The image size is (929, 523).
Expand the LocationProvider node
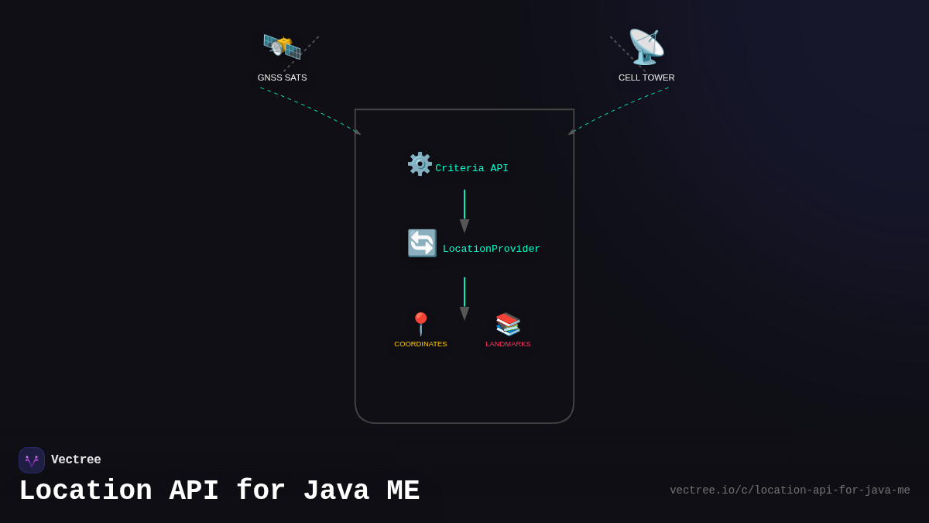point(492,248)
